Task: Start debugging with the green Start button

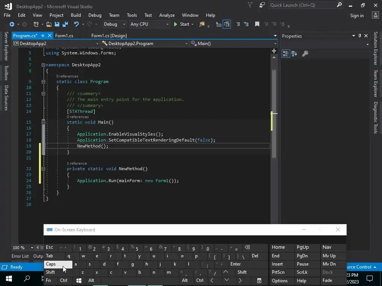Action: [x=182, y=24]
